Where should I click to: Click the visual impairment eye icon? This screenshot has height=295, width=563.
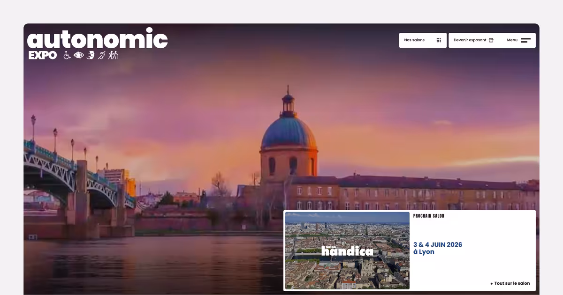[x=79, y=55]
